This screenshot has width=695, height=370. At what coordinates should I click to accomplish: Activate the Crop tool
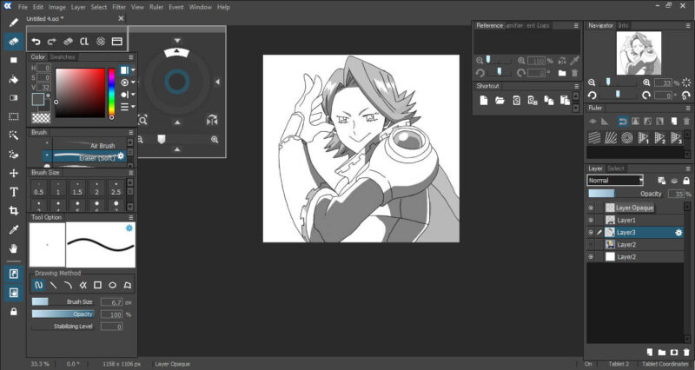13,210
